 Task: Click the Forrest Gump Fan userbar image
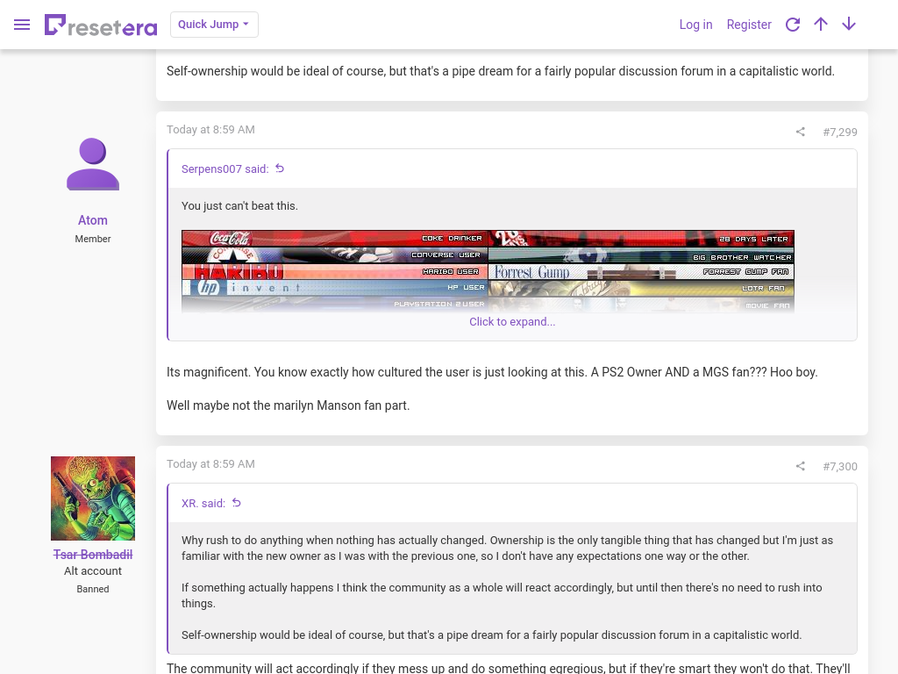click(641, 272)
